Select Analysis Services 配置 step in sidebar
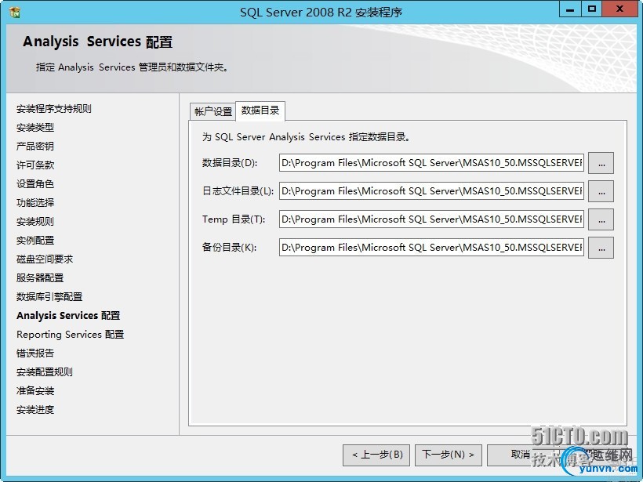Image resolution: width=643 pixels, height=482 pixels. pyautogui.click(x=68, y=316)
